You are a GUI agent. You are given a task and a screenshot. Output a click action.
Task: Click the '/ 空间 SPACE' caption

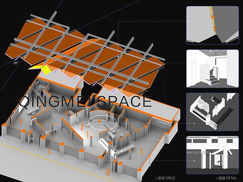coord(165,178)
